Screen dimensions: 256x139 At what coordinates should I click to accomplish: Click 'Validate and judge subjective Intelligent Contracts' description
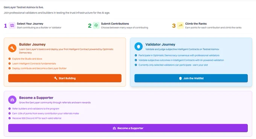pos(182,49)
